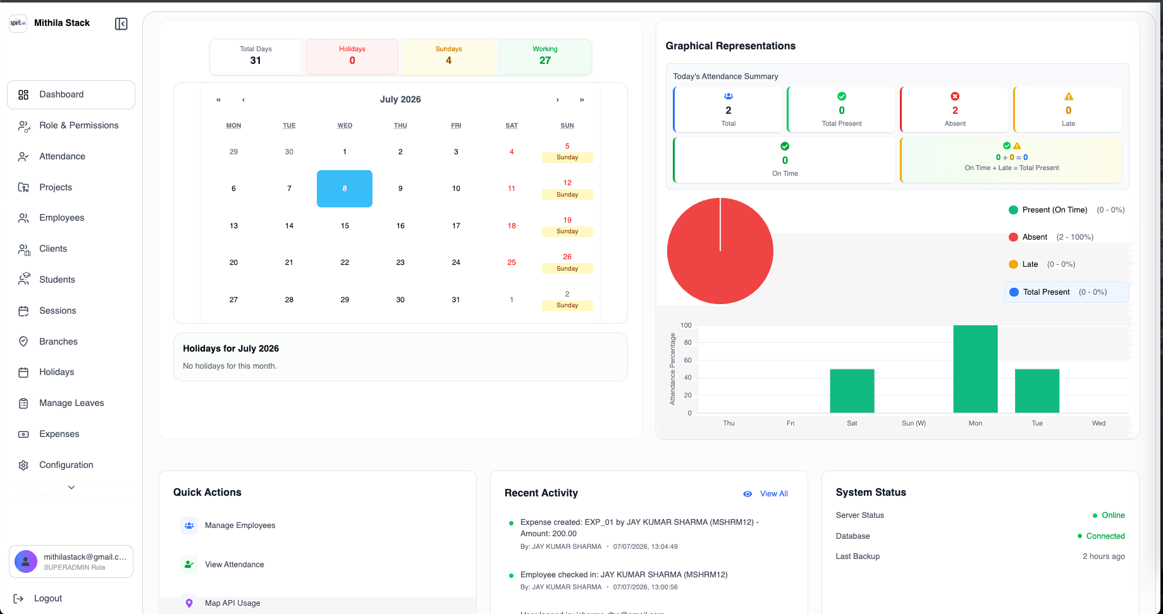The width and height of the screenshot is (1163, 614).
Task: Collapse the sidebar with the panel icon
Action: coord(121,24)
